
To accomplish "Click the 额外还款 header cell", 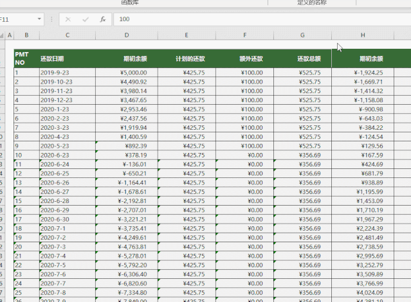I will coord(244,58).
